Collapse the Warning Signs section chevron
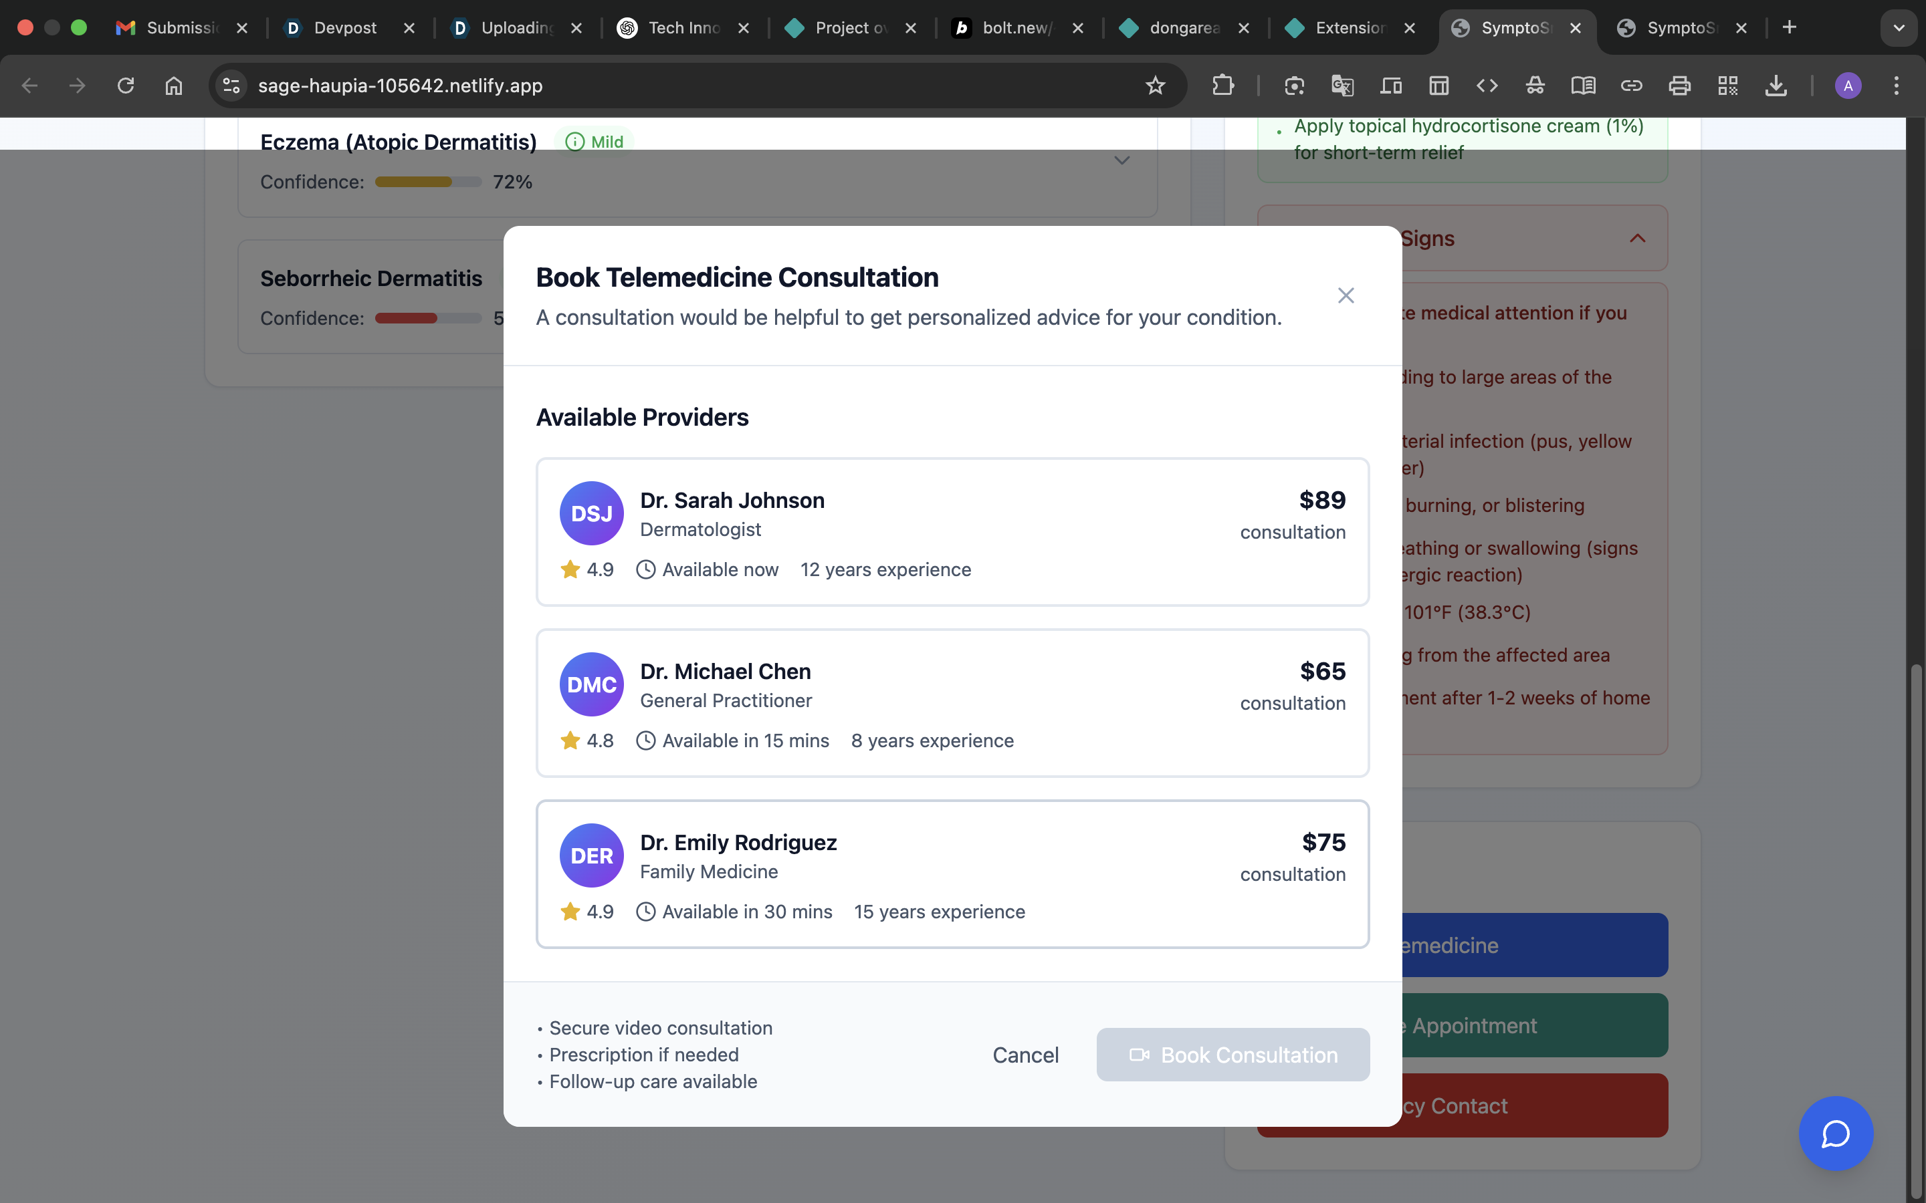 click(1637, 238)
